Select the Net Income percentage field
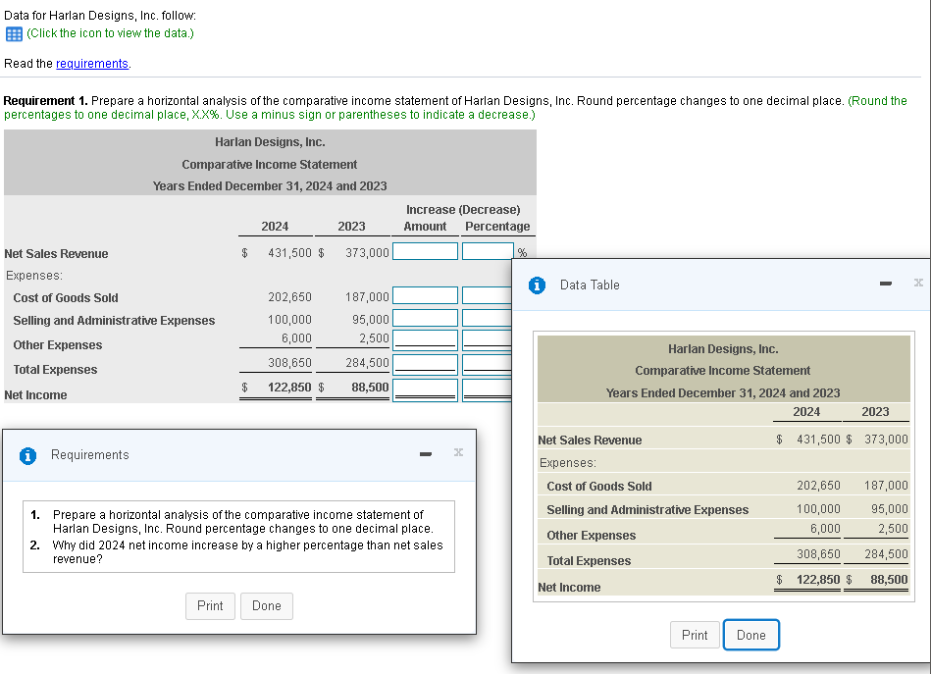 click(x=487, y=390)
